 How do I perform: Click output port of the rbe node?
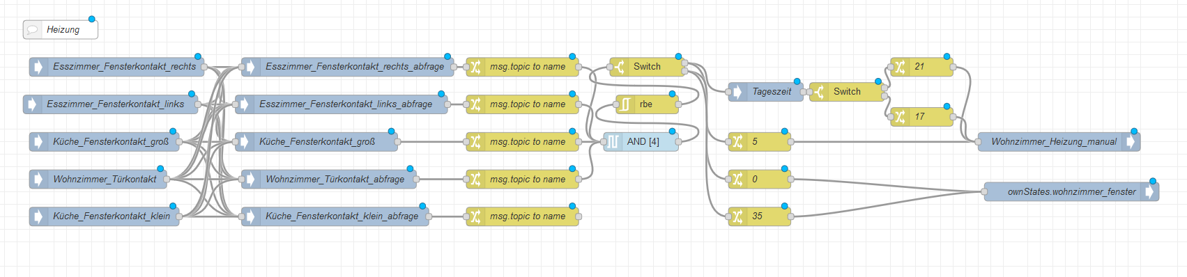point(678,104)
